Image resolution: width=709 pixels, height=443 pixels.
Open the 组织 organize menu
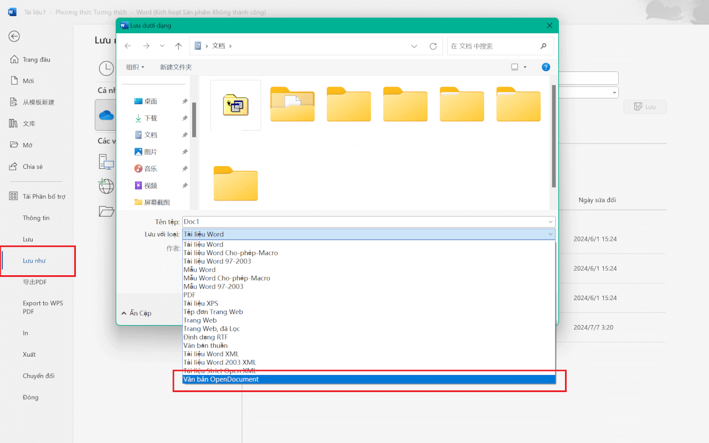(135, 67)
